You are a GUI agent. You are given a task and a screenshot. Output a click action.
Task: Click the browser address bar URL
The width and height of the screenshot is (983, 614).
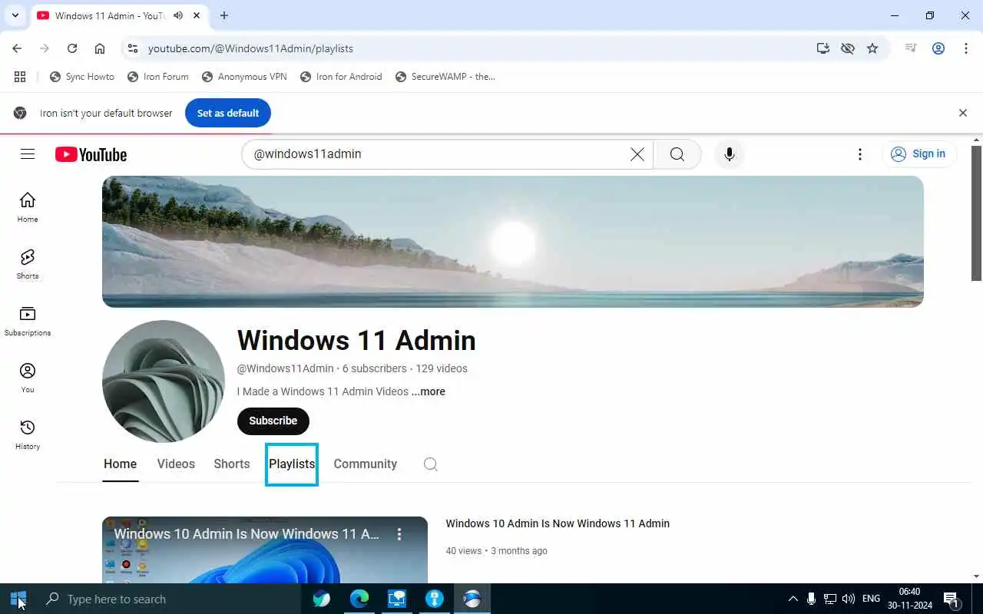[x=250, y=48]
